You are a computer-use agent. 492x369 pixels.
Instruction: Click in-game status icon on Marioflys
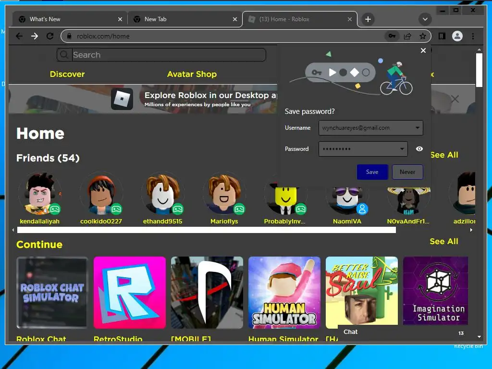[239, 209]
